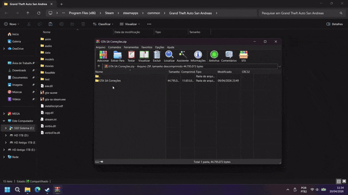This screenshot has height=195, width=348.
Task: Click the Excluir trash icon in WinRAR
Action: (x=157, y=56)
